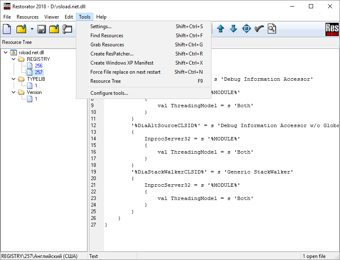This screenshot has height=260, width=340.
Task: Click the Open file folder icon
Action: click(x=21, y=29)
